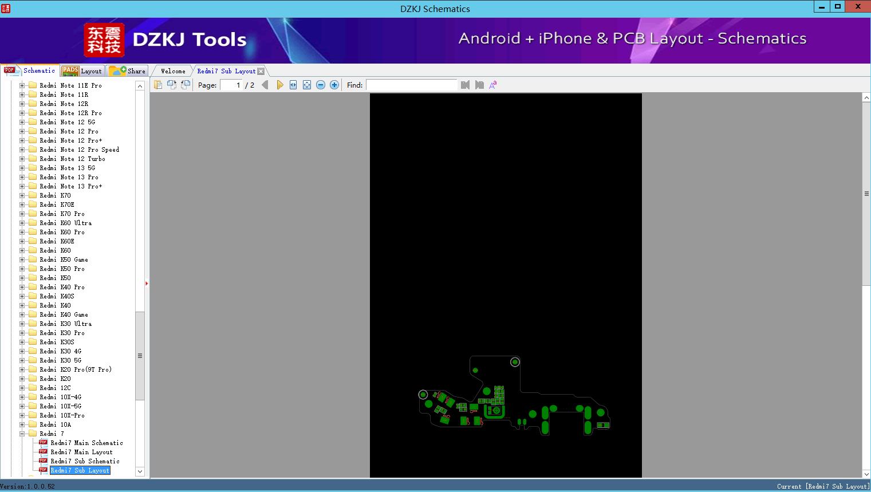The image size is (871, 492).
Task: Open the Redmi7 Main Schematic PDF
Action: pos(87,443)
